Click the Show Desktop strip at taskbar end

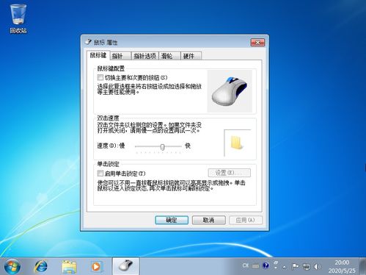[363, 266]
